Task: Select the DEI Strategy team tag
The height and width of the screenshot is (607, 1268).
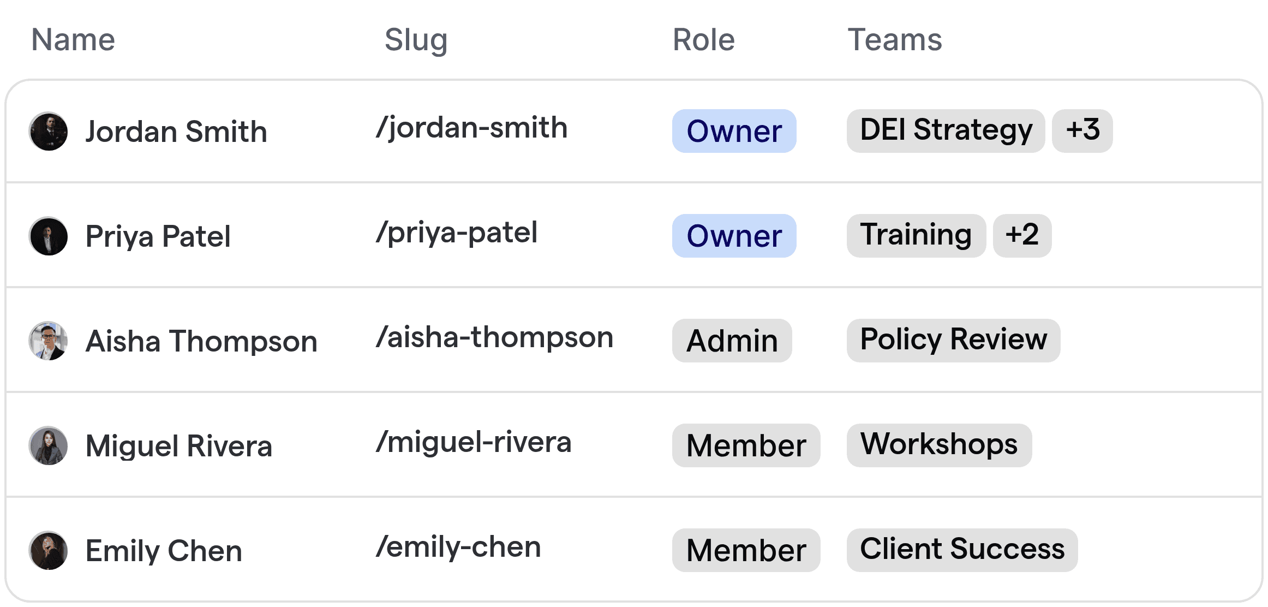Action: tap(945, 130)
